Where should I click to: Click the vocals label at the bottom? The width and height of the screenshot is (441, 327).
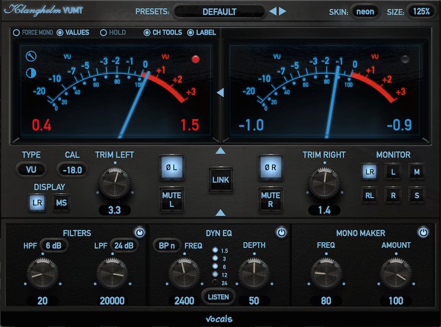[x=219, y=319]
